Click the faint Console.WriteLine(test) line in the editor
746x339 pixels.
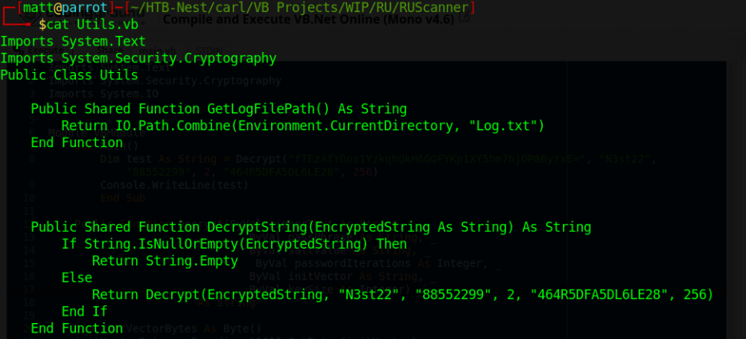point(174,185)
